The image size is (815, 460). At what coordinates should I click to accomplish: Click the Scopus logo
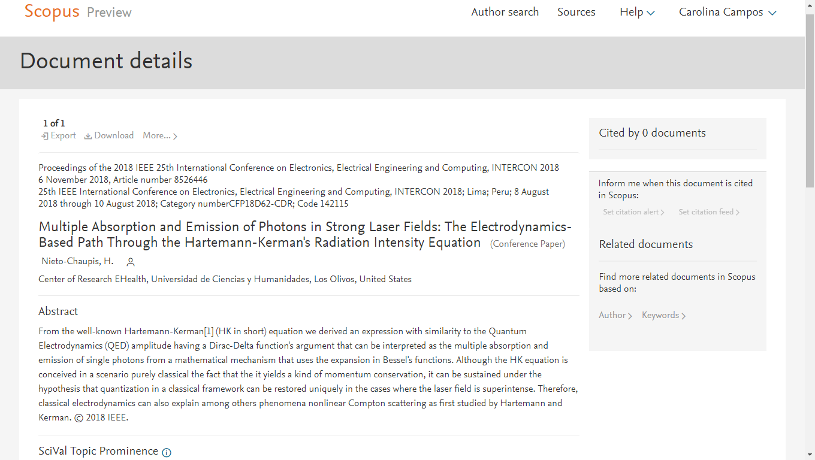[x=52, y=12]
